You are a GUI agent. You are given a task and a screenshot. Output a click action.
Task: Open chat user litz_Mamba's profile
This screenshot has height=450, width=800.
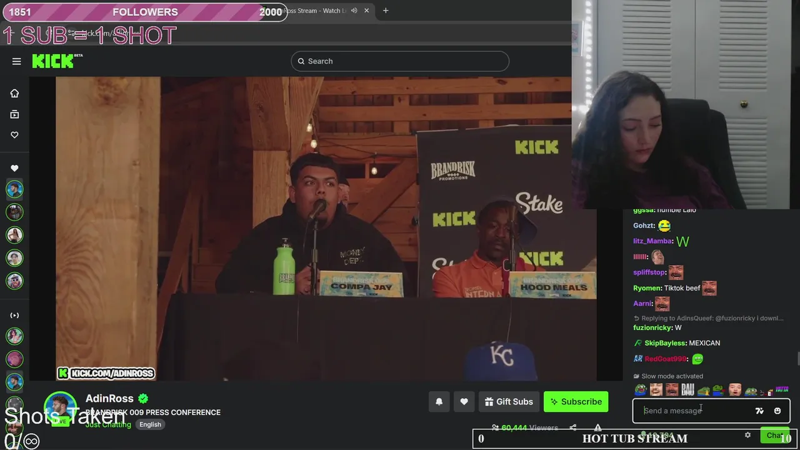652,241
